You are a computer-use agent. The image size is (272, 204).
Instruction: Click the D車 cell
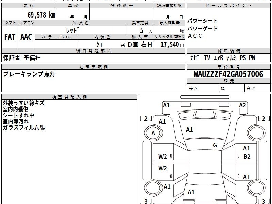[133, 45]
